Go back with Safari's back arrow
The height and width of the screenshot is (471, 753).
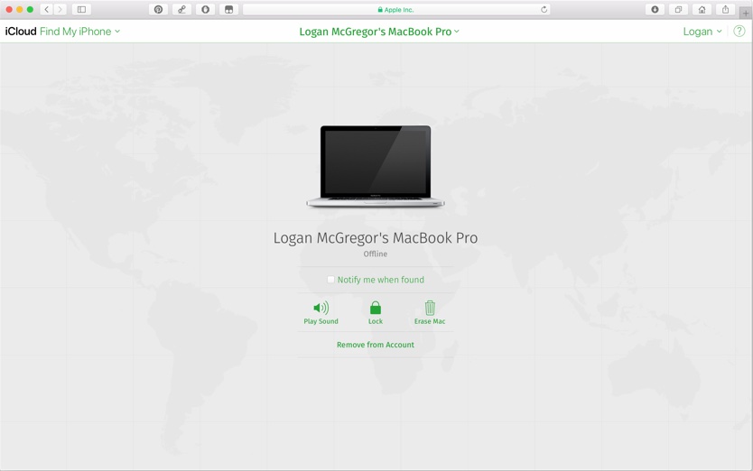[x=47, y=9]
